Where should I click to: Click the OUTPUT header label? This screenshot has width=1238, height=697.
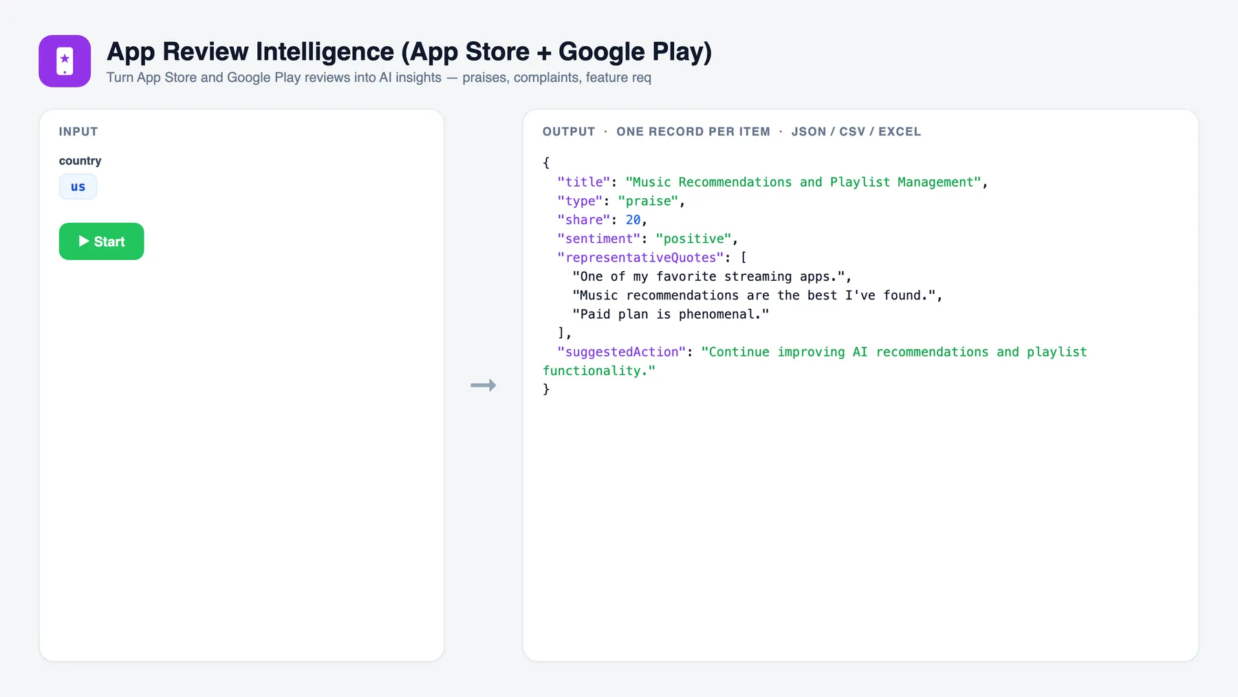569,131
